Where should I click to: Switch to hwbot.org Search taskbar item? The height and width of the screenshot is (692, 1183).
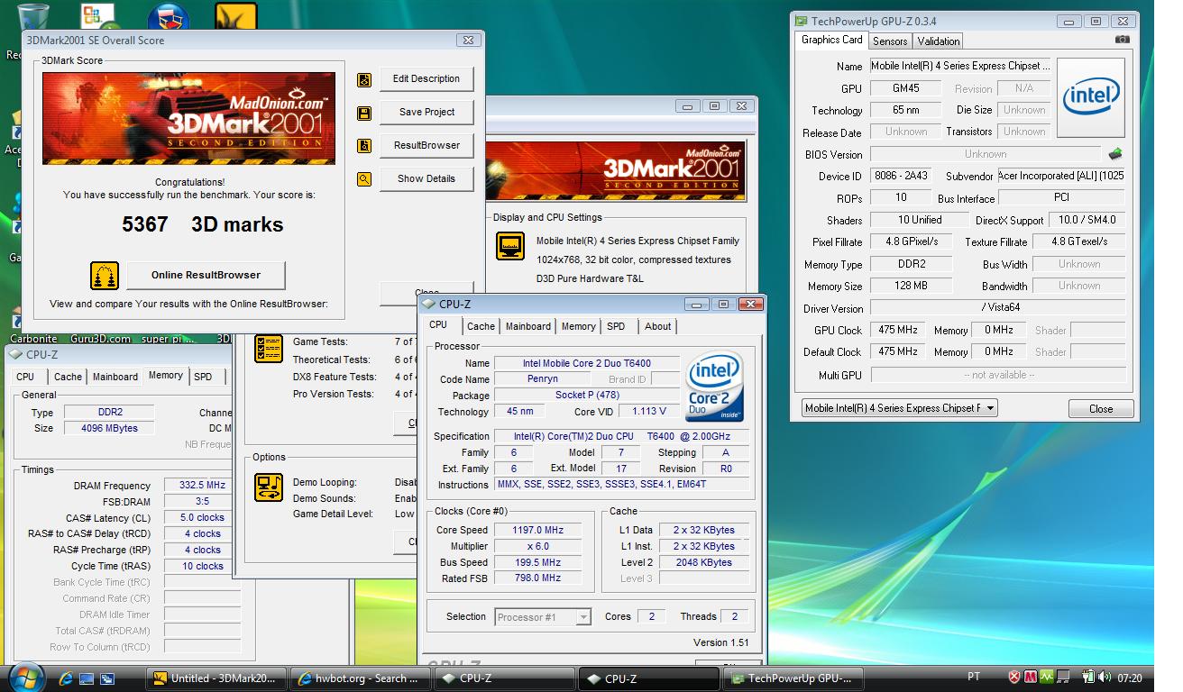point(362,678)
